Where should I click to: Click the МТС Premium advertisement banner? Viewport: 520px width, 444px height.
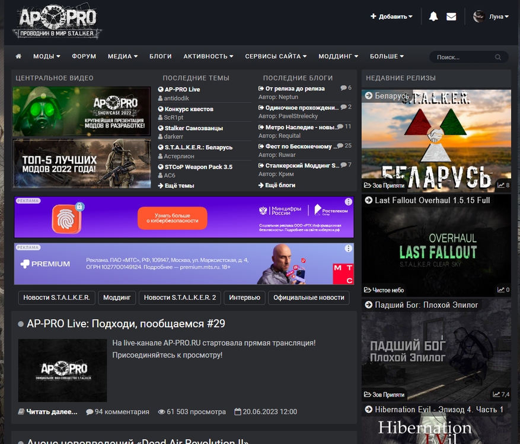pyautogui.click(x=184, y=264)
